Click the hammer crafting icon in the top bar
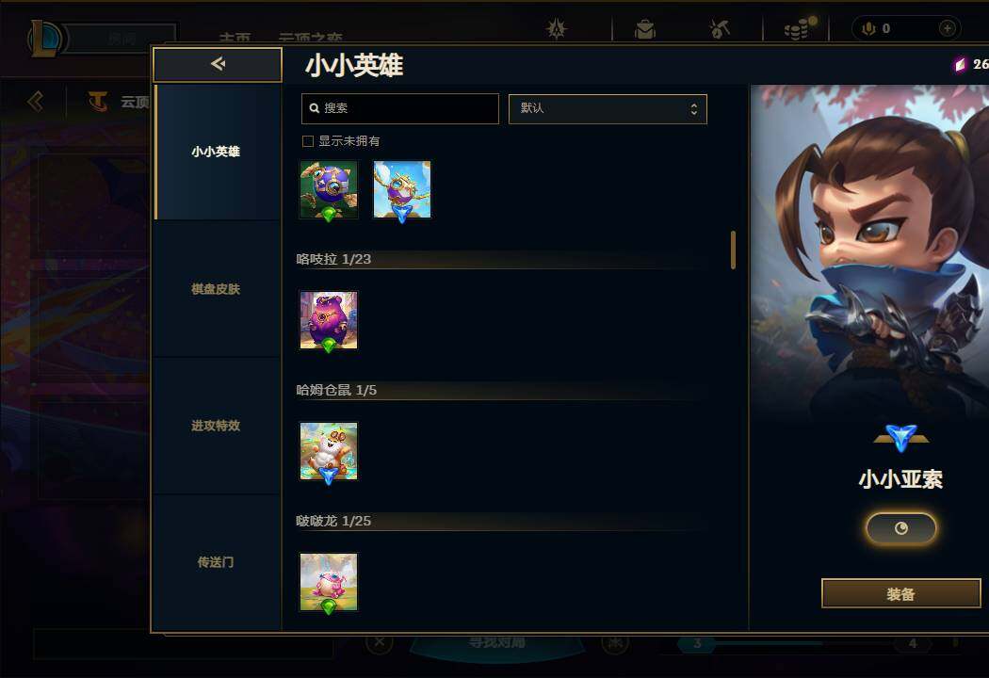The image size is (989, 678). [x=720, y=29]
